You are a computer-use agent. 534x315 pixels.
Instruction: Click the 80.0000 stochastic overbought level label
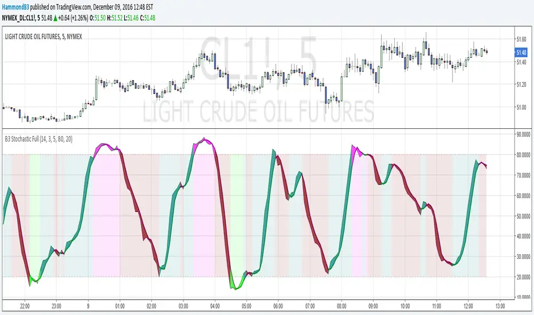tap(520, 155)
